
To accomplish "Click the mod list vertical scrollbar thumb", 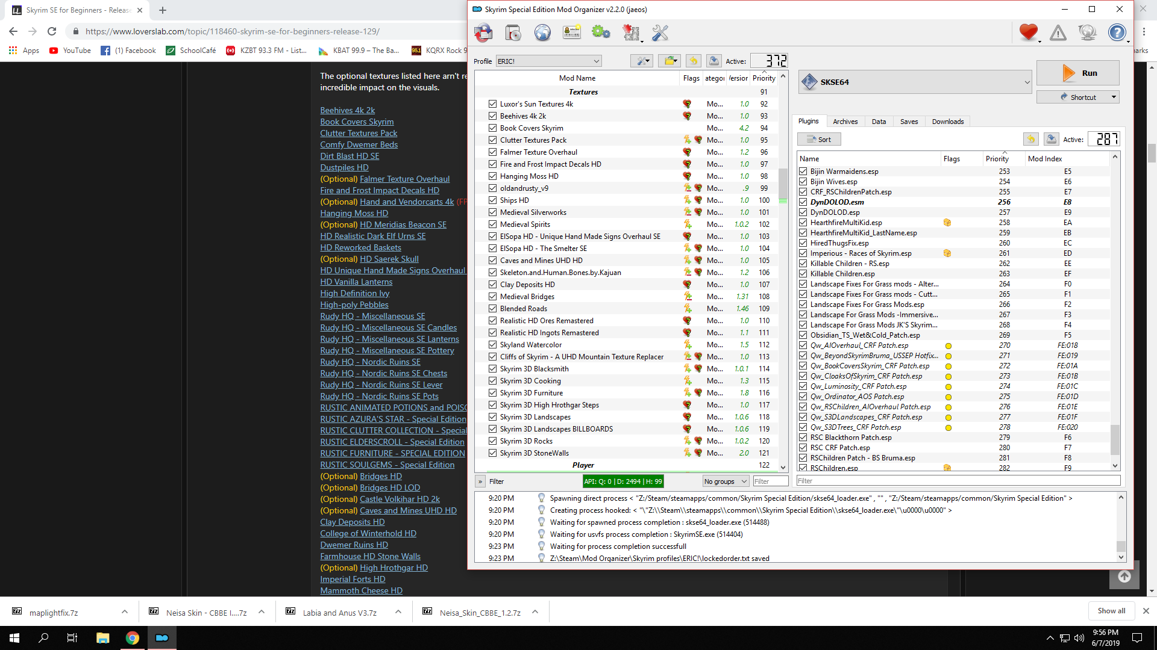I will coord(783,184).
